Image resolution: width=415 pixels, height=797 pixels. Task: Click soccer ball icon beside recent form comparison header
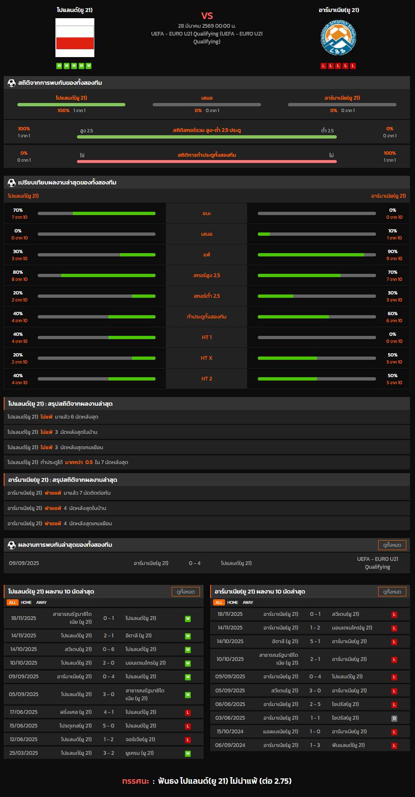coord(12,183)
